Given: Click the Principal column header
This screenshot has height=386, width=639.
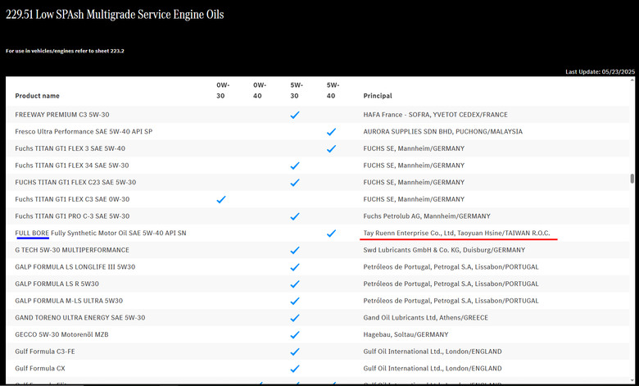Looking at the screenshot, I should click(x=378, y=96).
